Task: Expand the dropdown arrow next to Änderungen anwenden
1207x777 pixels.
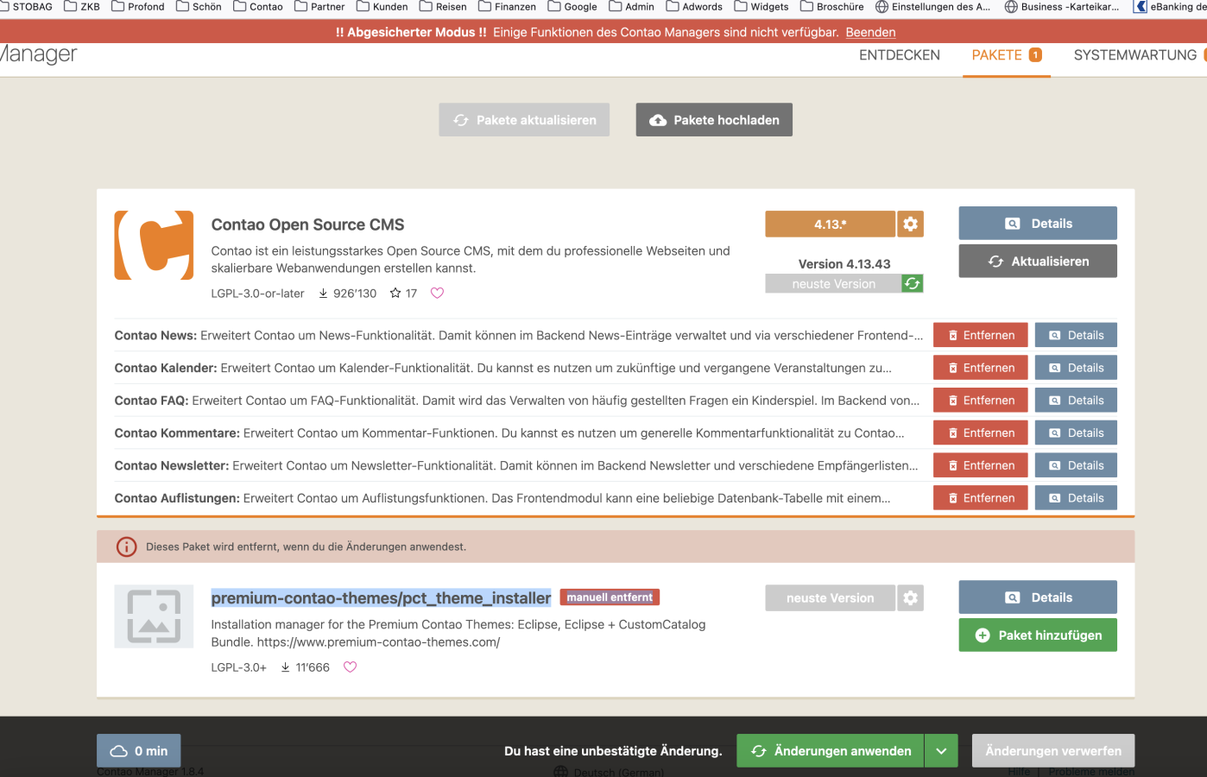Action: tap(941, 751)
